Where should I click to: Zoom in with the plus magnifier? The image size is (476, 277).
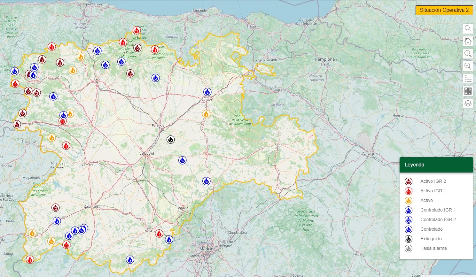tap(468, 53)
